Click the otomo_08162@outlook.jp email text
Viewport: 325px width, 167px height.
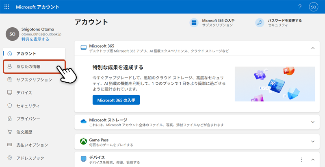click(x=41, y=34)
